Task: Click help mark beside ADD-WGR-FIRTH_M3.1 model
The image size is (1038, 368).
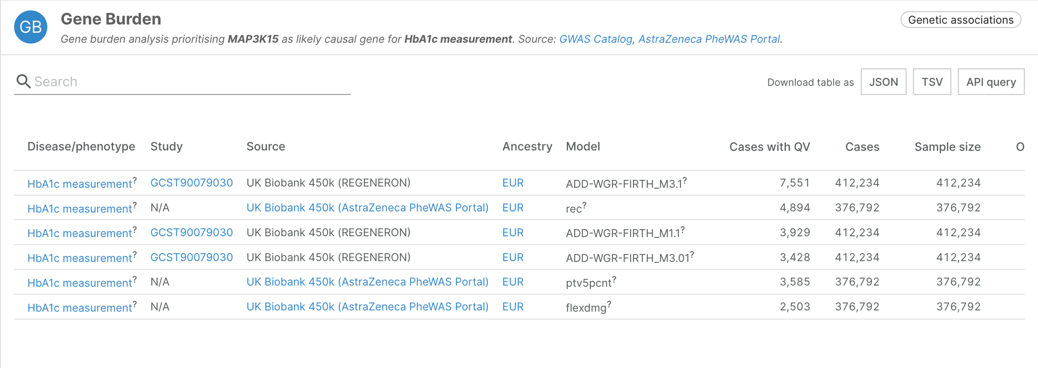Action: pos(685,180)
